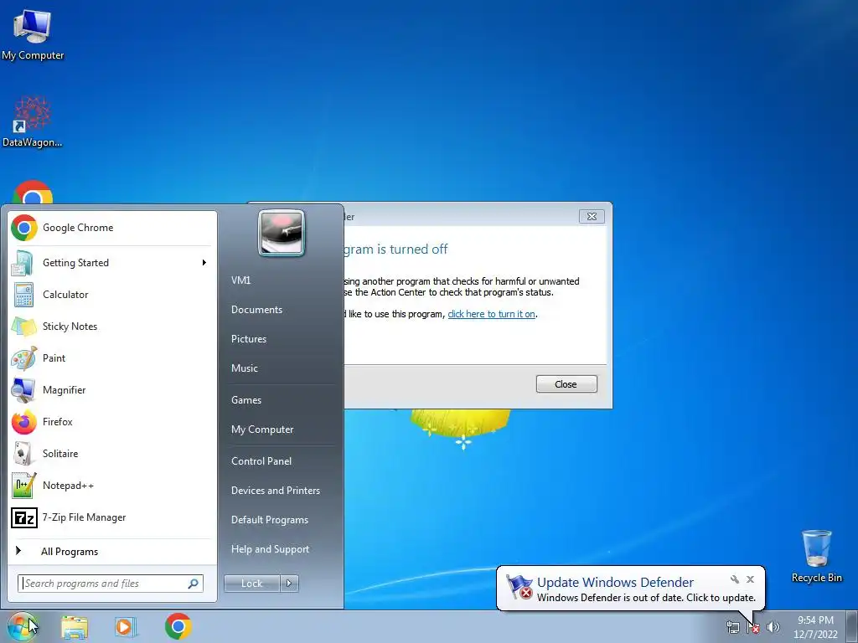Open Games from Start menu
The height and width of the screenshot is (643, 858).
[x=246, y=400]
